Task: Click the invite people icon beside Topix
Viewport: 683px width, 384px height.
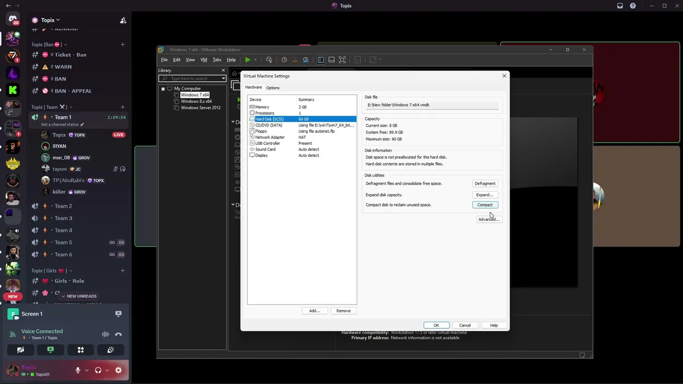Action: (x=123, y=20)
